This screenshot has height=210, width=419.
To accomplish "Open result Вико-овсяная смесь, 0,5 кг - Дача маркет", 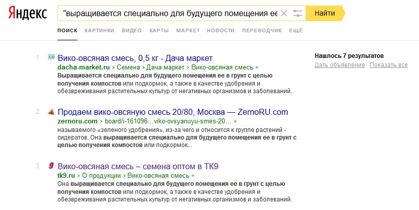I will (x=135, y=58).
